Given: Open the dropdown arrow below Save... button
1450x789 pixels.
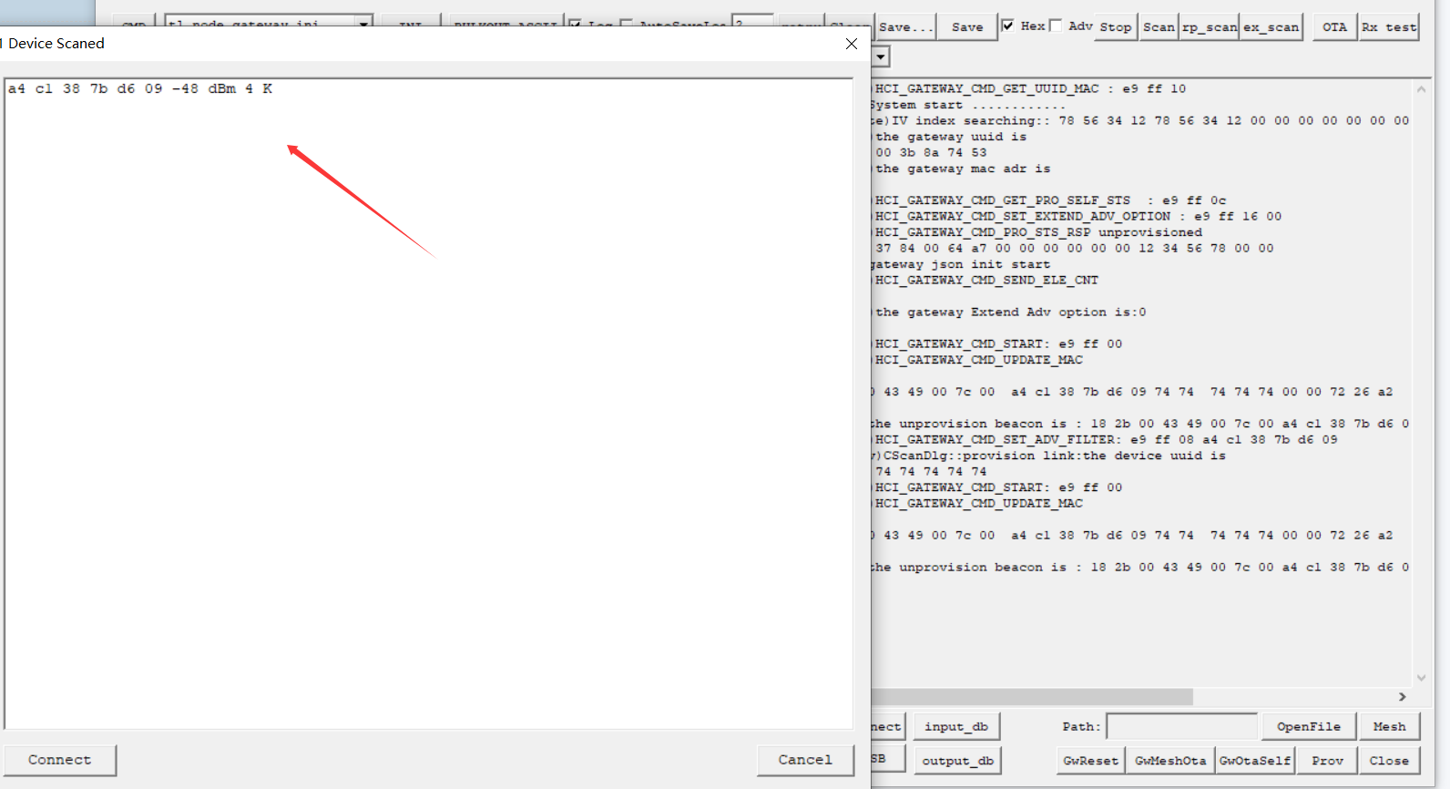Looking at the screenshot, I should (x=881, y=57).
